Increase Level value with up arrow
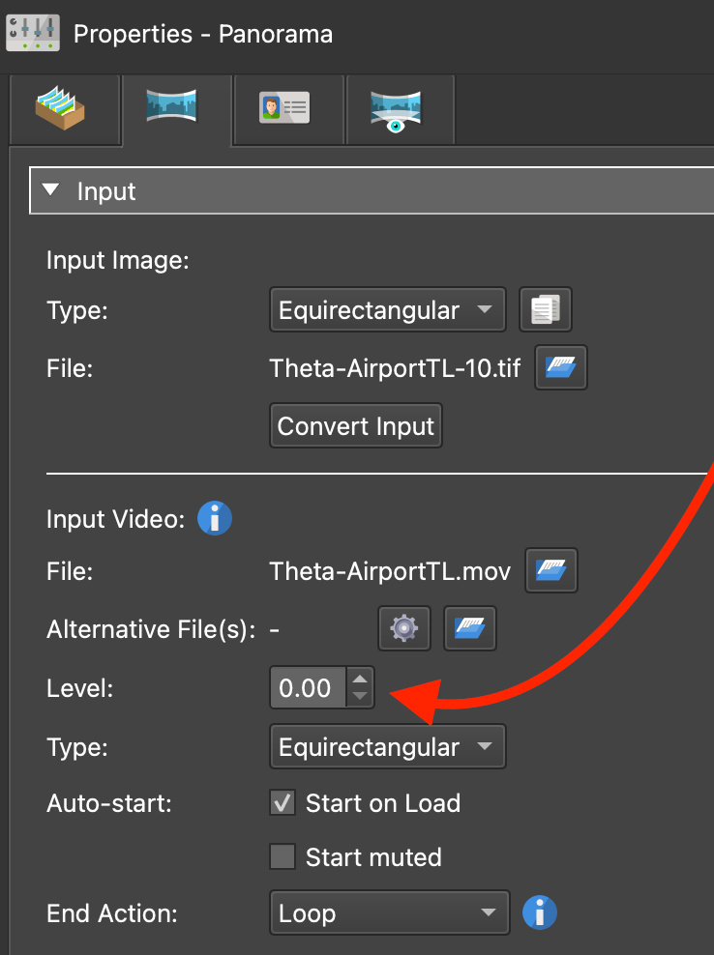Viewport: 714px width, 955px height. pos(360,680)
